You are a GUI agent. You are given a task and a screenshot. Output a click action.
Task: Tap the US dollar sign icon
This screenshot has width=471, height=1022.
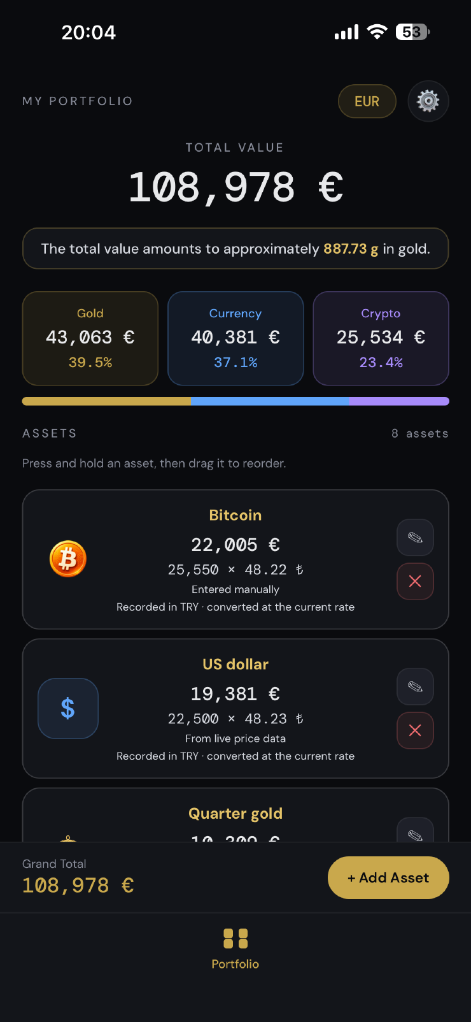point(68,708)
